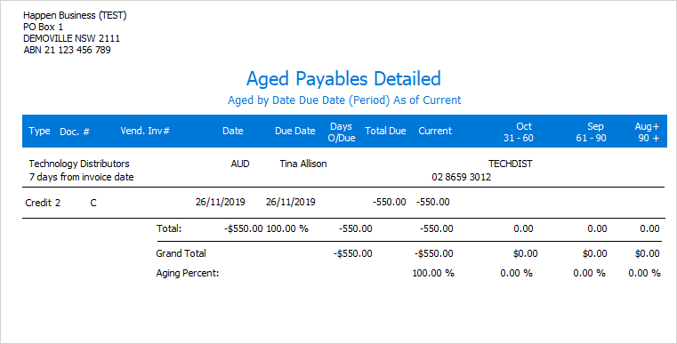The height and width of the screenshot is (344, 677).
Task: Click the Current column header
Action: click(435, 131)
